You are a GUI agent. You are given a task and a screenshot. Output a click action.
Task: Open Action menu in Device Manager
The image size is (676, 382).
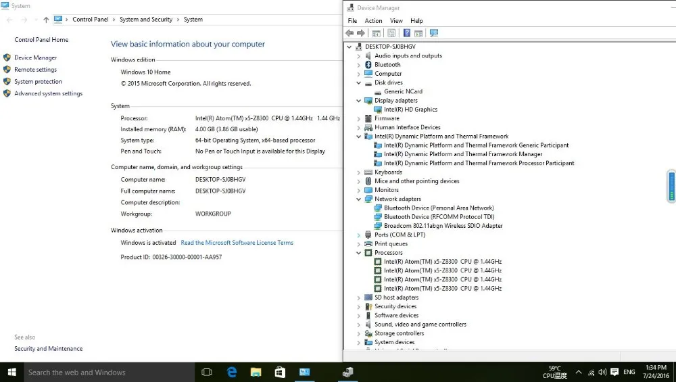[x=373, y=21]
